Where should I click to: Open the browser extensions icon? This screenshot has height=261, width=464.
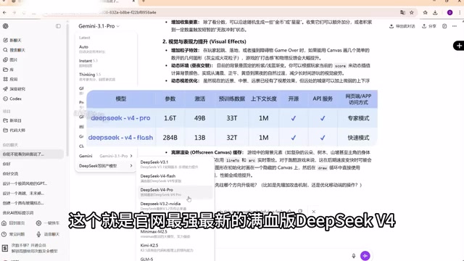[426, 12]
